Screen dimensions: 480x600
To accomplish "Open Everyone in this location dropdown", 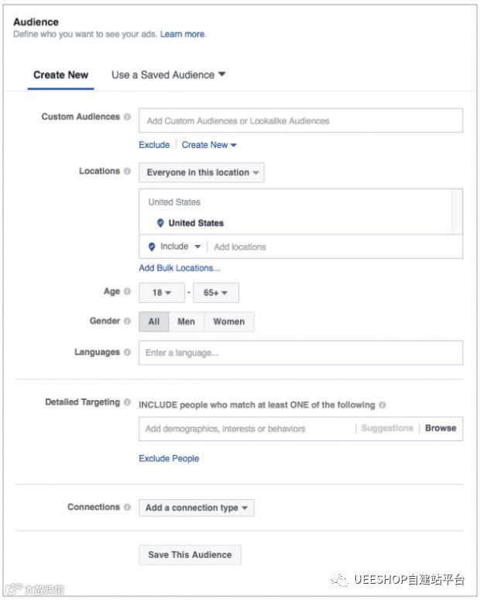I will coord(201,173).
